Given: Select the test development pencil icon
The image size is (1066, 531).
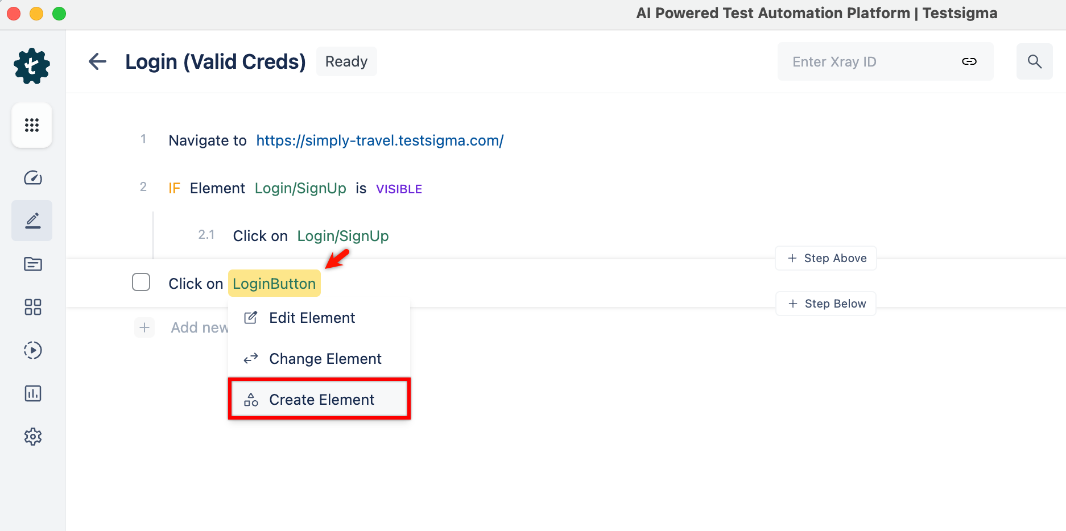Looking at the screenshot, I should [x=32, y=221].
